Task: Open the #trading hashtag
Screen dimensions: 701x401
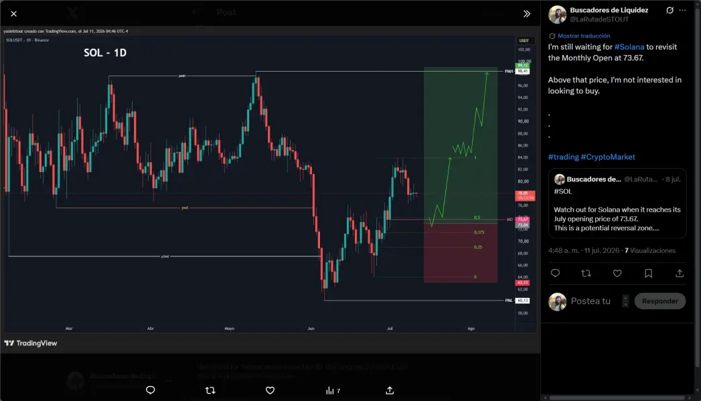Action: pos(563,157)
